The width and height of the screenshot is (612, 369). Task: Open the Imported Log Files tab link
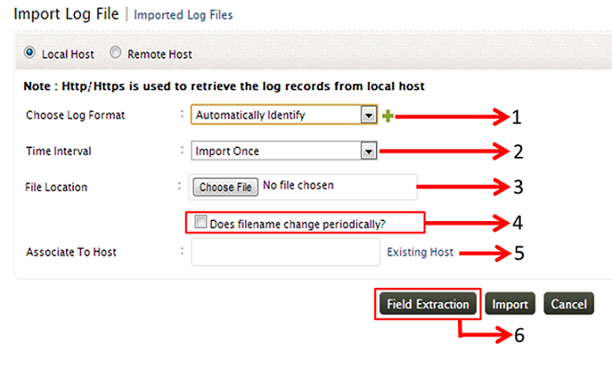[x=185, y=15]
